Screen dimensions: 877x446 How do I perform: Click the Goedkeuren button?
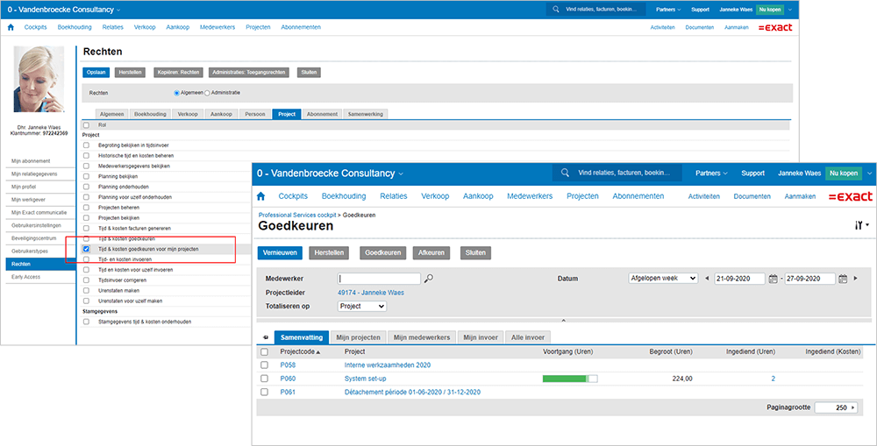(x=382, y=252)
